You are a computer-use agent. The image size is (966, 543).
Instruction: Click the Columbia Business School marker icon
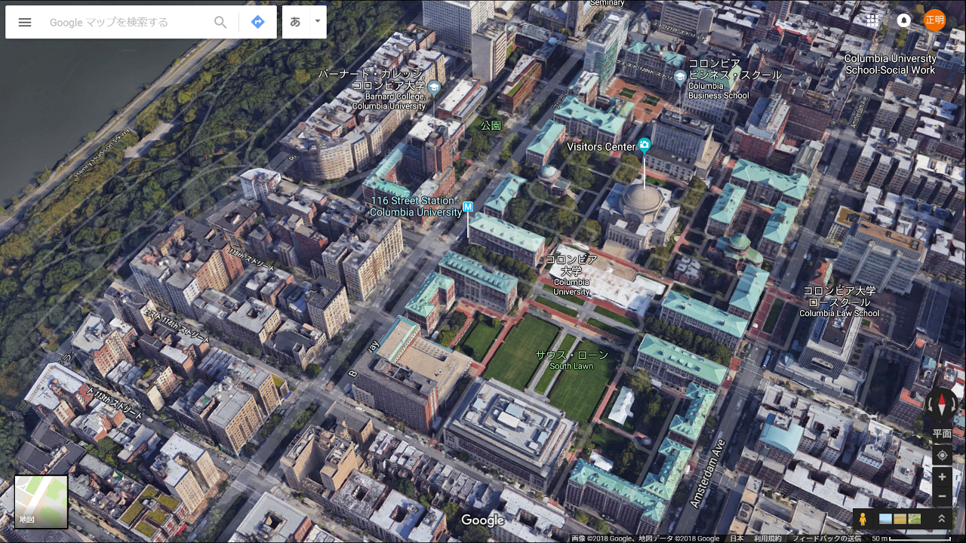[x=680, y=76]
